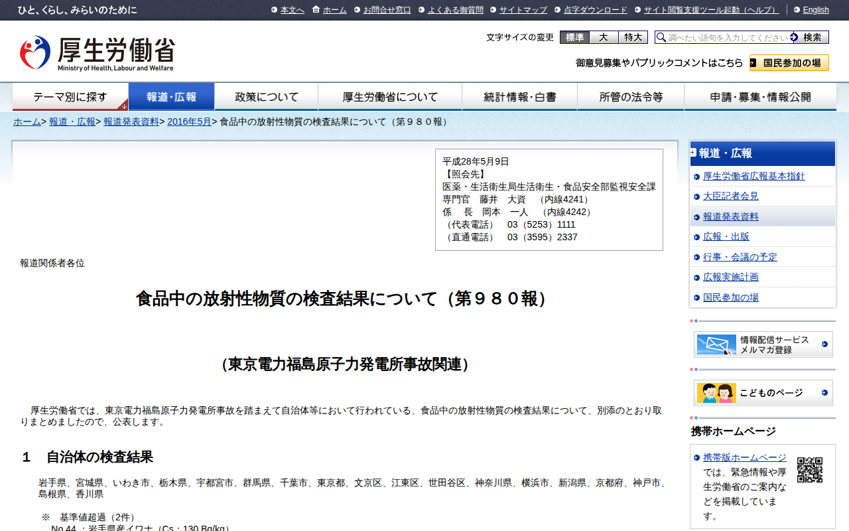Open sidebar 厚生労働省広報基本指針 link
Viewport: 849px width, 531px height.
click(754, 176)
